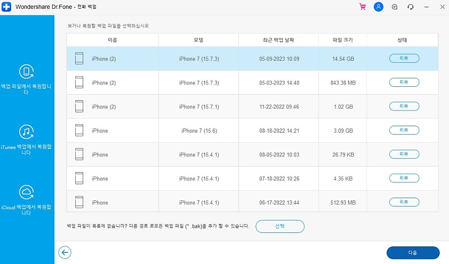
Task: Click phone icon in the 3.09 GB row
Action: (79, 130)
